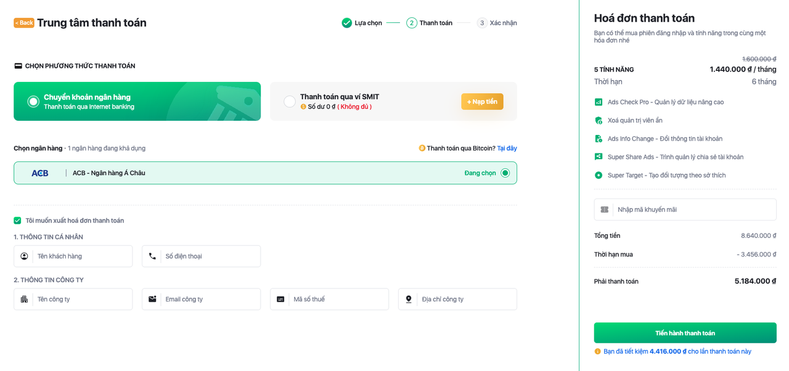Select Thanh toán qua ví SMIT radio

point(289,102)
